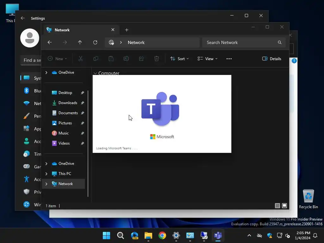
Task: Click the search magnifier in Explorer
Action: click(x=280, y=42)
